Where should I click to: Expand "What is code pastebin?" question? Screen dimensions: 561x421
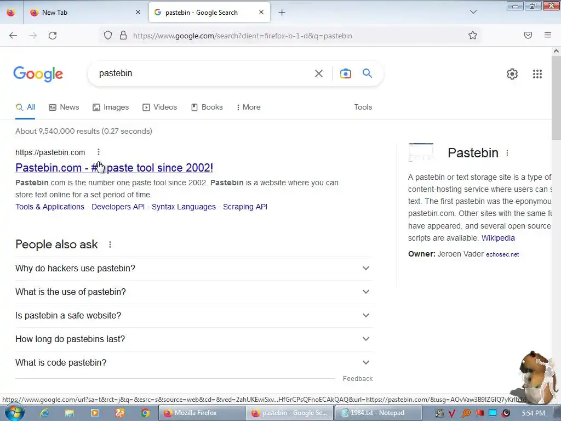[x=193, y=363]
